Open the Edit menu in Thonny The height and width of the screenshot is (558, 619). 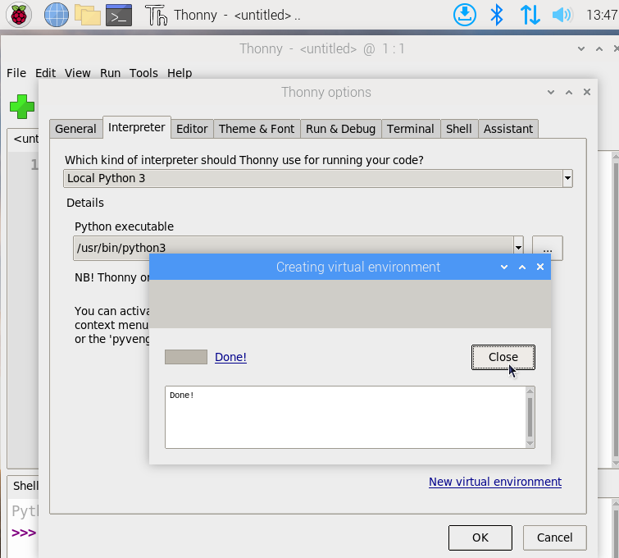pyautogui.click(x=45, y=73)
